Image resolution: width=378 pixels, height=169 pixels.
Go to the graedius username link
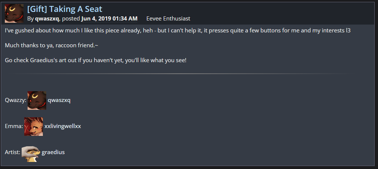(53, 152)
